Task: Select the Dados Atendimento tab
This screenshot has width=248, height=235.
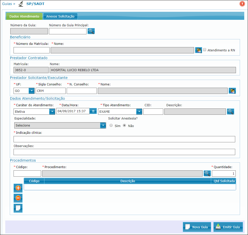Action: tap(24, 17)
